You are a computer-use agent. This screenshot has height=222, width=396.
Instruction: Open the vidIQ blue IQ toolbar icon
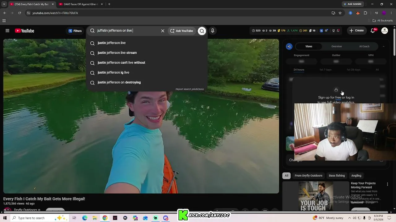coord(321,31)
